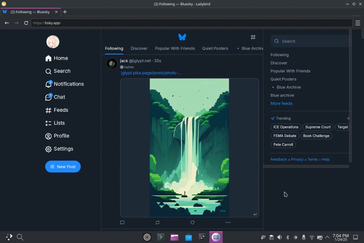
Task: Click the right-panel Search field
Action: pos(310,41)
